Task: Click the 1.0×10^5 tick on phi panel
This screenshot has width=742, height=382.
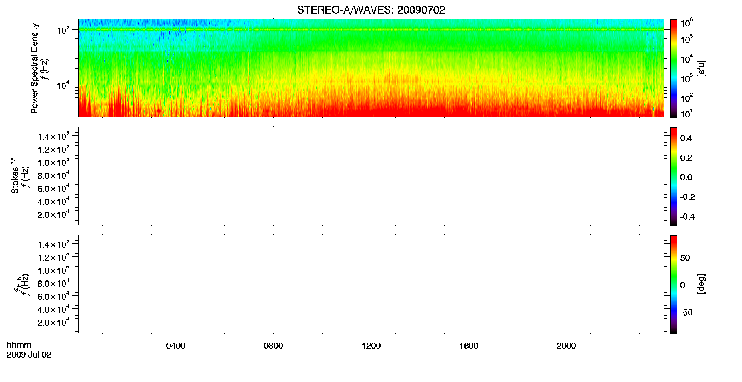Action: click(53, 270)
